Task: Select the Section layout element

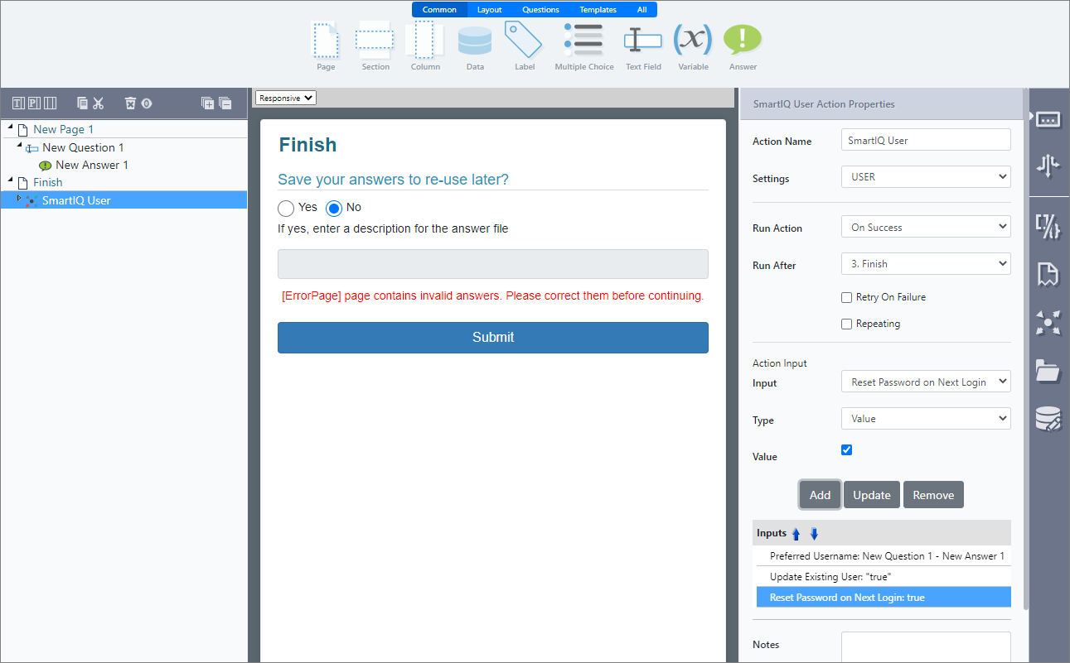Action: 375,46
